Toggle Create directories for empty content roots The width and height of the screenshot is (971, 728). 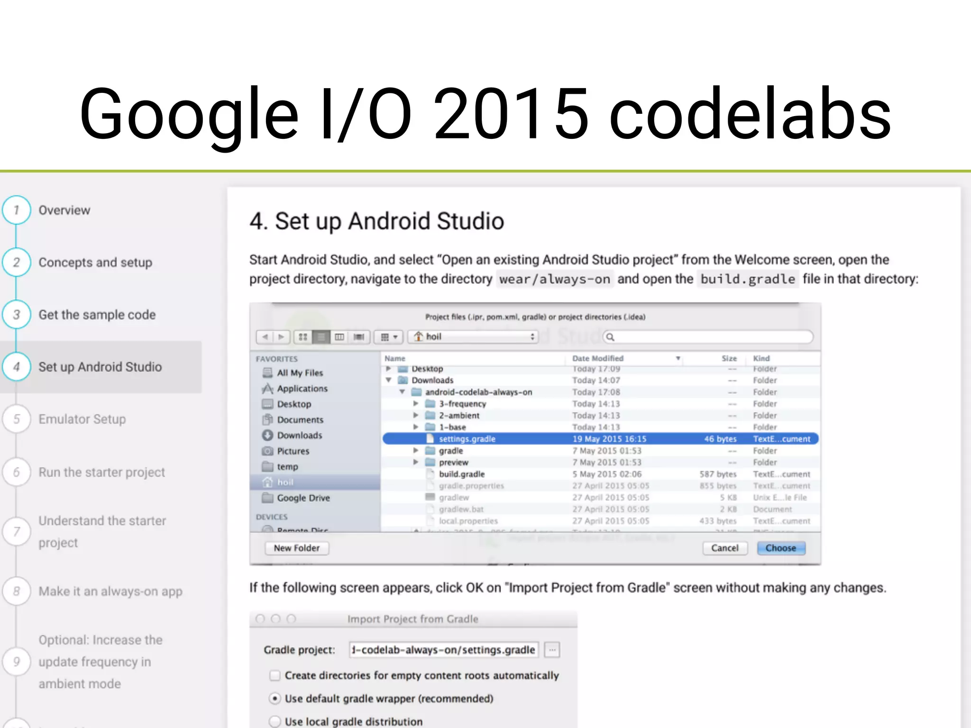(275, 675)
